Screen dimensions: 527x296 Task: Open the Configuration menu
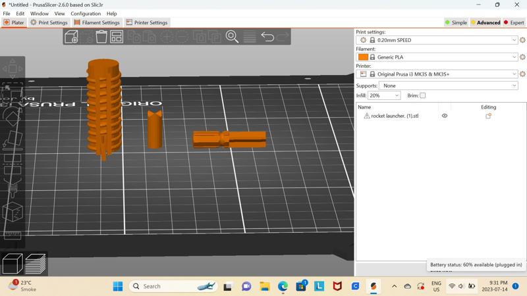click(x=86, y=13)
